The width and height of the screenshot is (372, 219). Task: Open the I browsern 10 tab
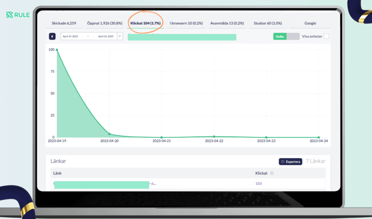coord(186,23)
